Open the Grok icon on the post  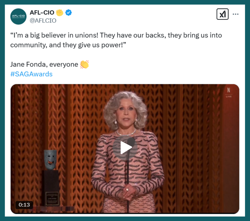[222, 14]
